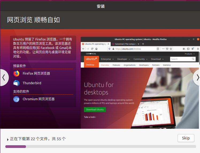
Task: Open the Enterprise dropdown menu
Action: [107, 59]
